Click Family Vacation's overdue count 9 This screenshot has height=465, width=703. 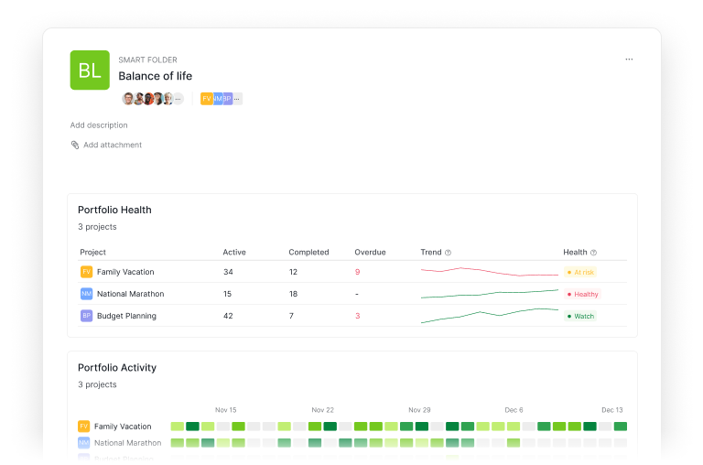coord(357,272)
